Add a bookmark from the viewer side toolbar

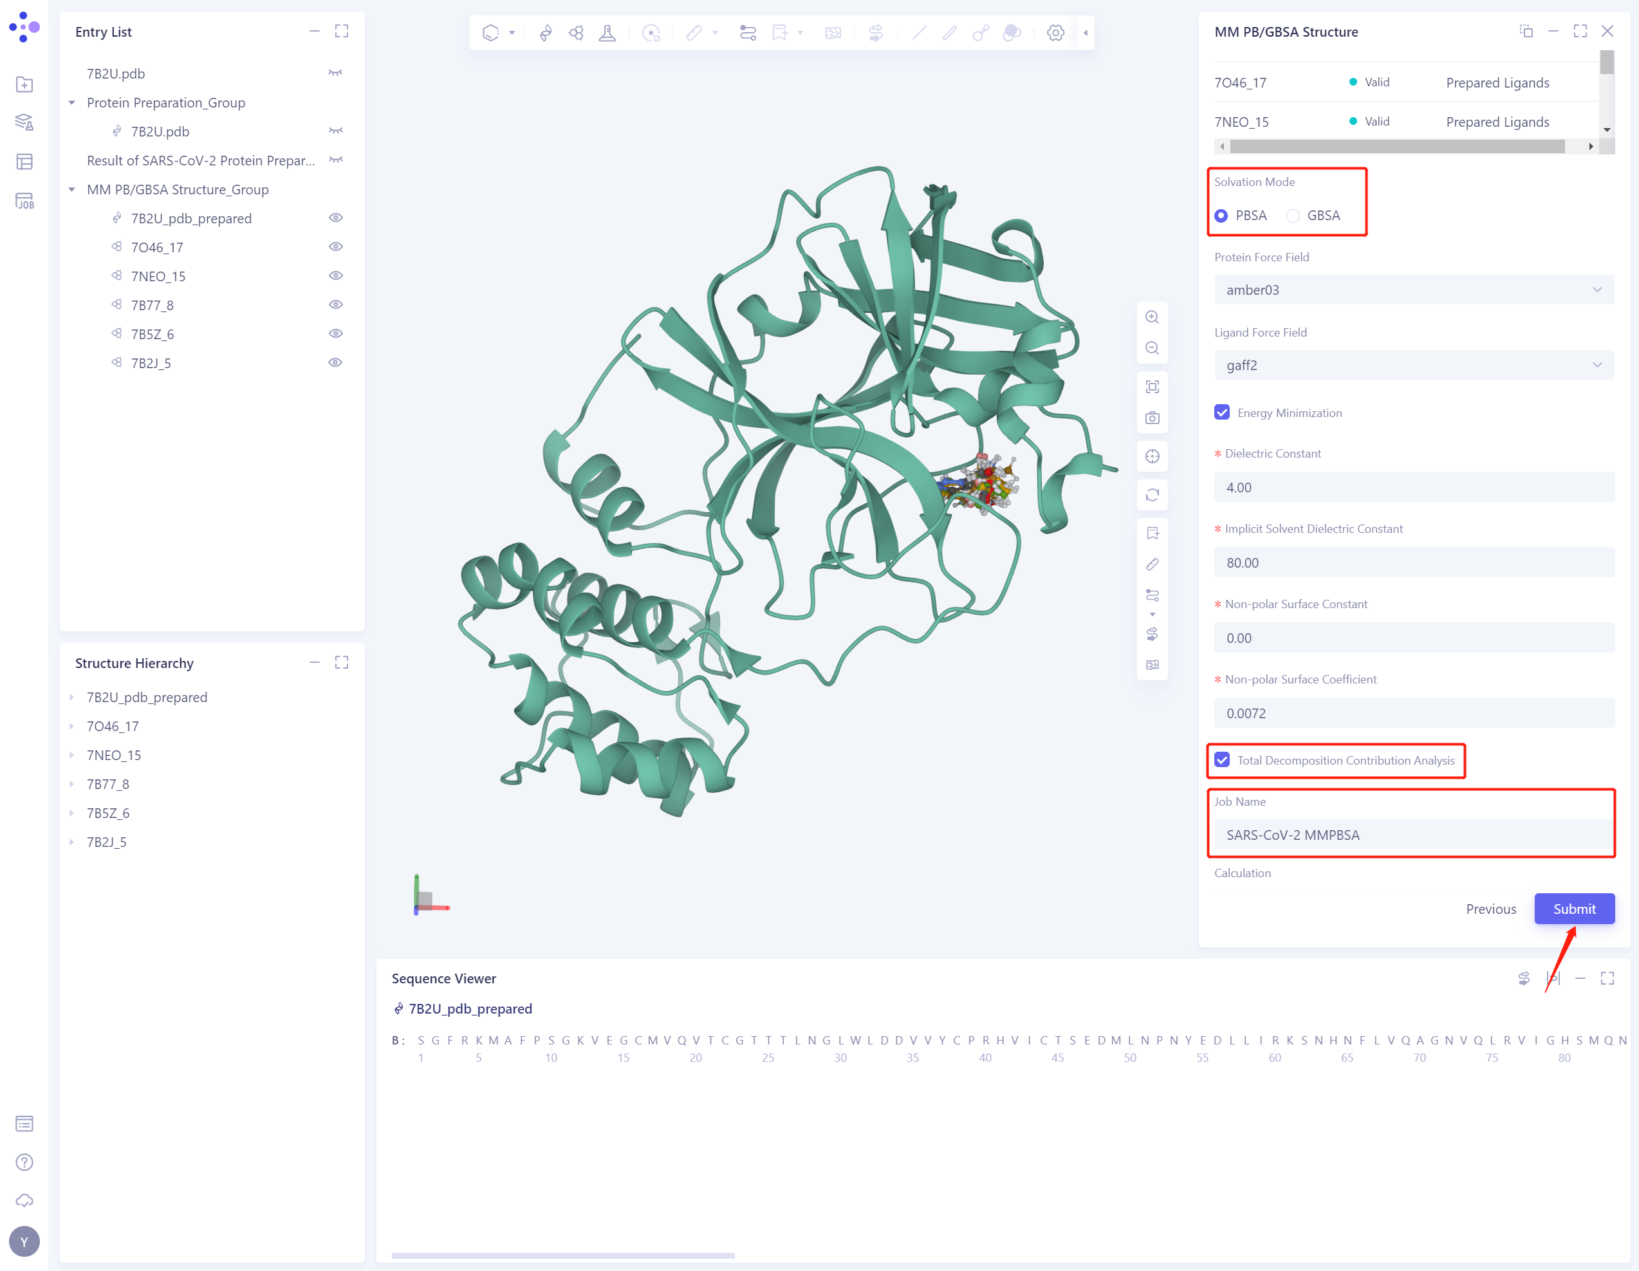point(1152,533)
